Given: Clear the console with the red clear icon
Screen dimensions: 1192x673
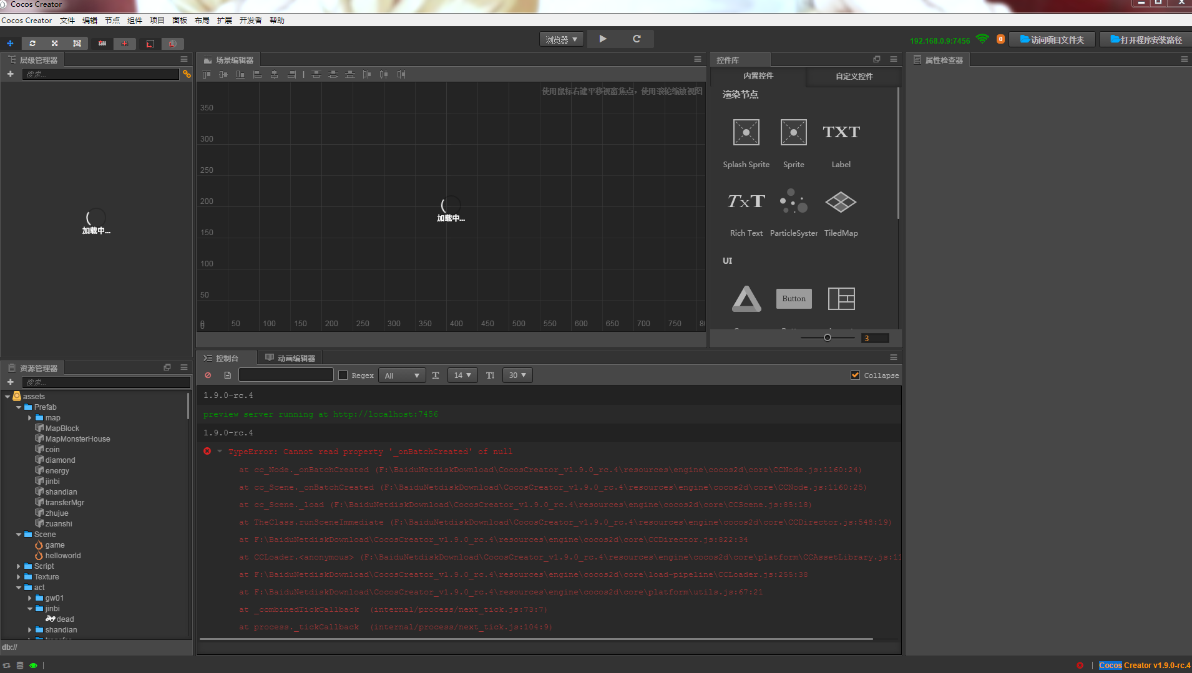Looking at the screenshot, I should pos(208,375).
